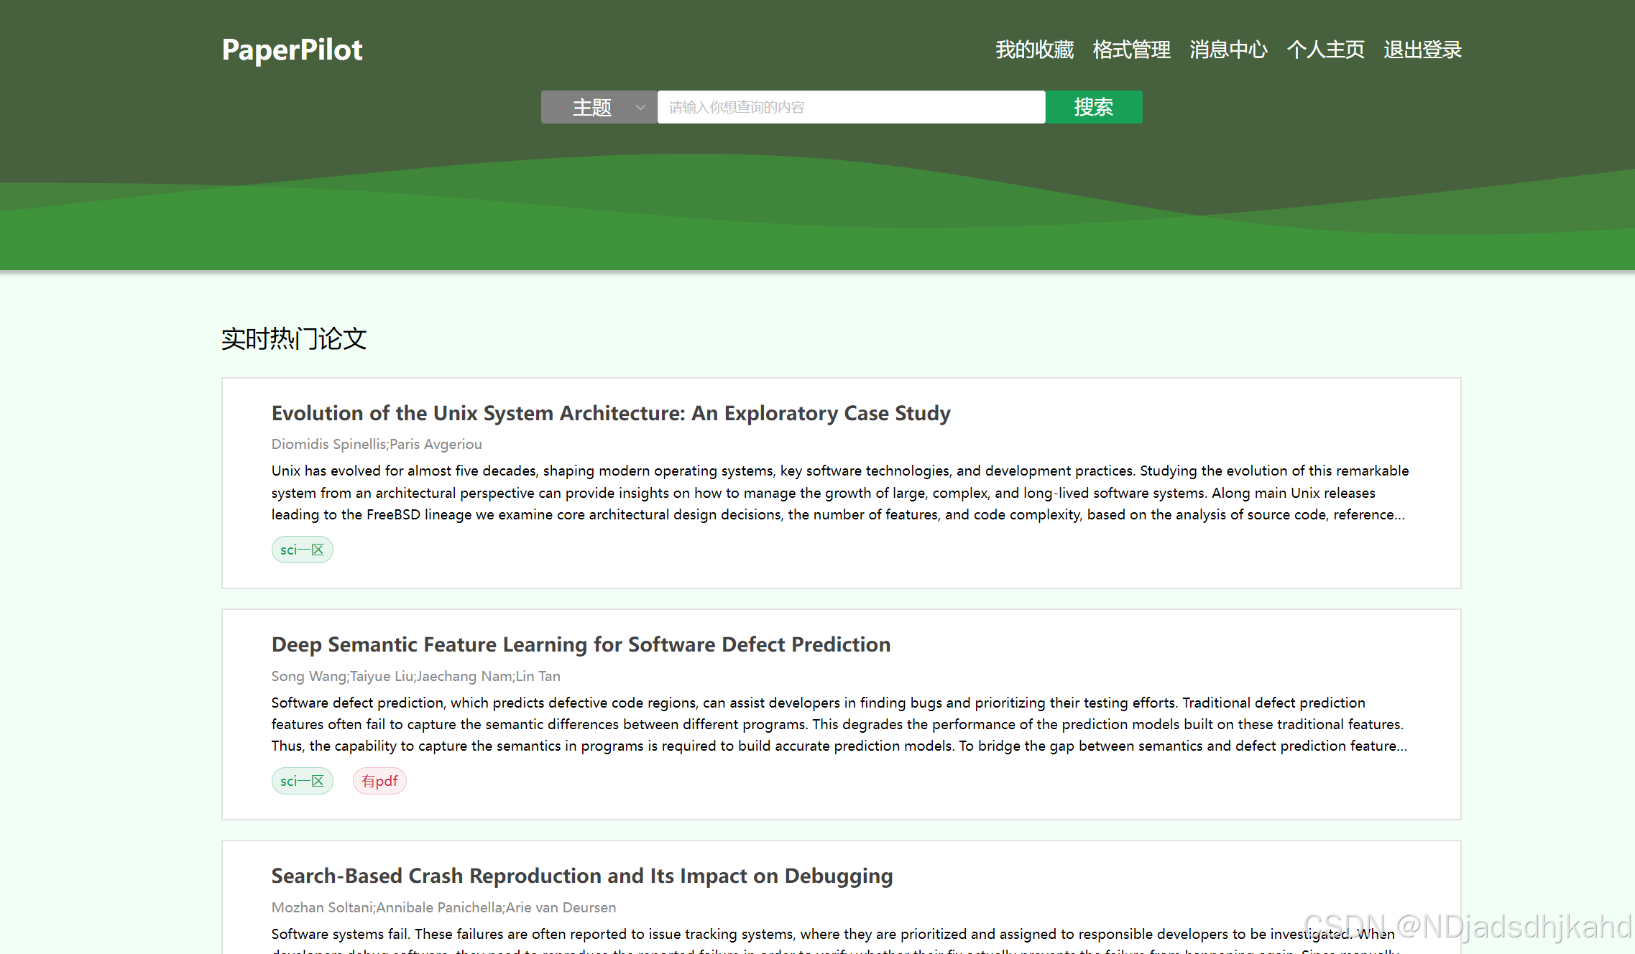The height and width of the screenshot is (954, 1635).
Task: Click the sci一区 tag on the Unix paper
Action: pyautogui.click(x=302, y=550)
